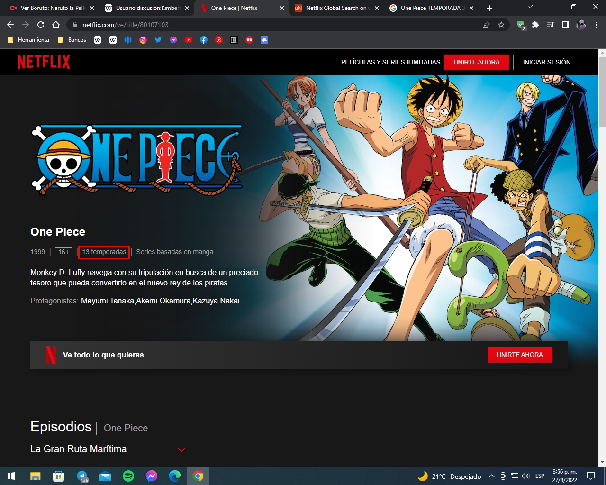606x485 pixels.
Task: Open the YouTube bookmark
Action: click(189, 40)
